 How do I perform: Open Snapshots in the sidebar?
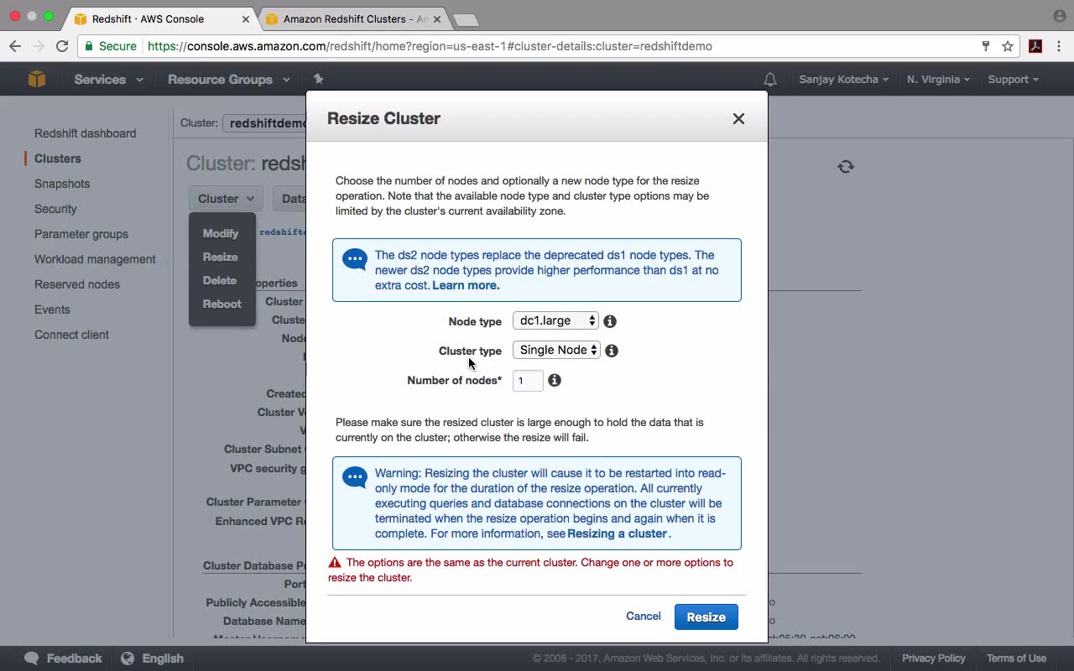tap(62, 184)
